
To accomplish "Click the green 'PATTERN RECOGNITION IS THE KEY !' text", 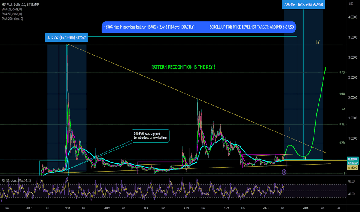I will 183,67.
